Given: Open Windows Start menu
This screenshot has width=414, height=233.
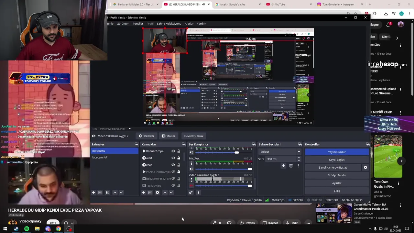Looking at the screenshot, I should 5,229.
